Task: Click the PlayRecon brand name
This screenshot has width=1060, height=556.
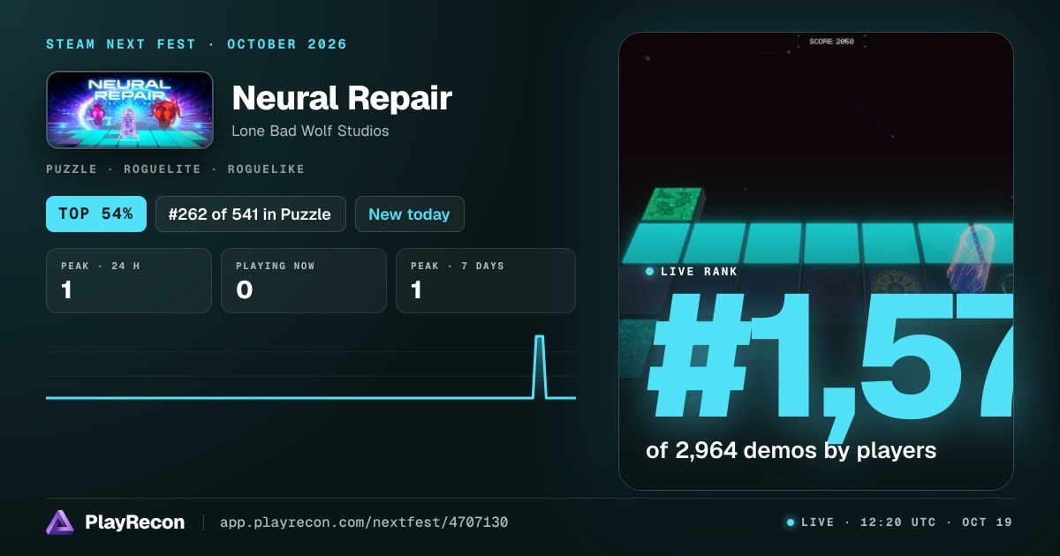Action: pyautogui.click(x=134, y=522)
